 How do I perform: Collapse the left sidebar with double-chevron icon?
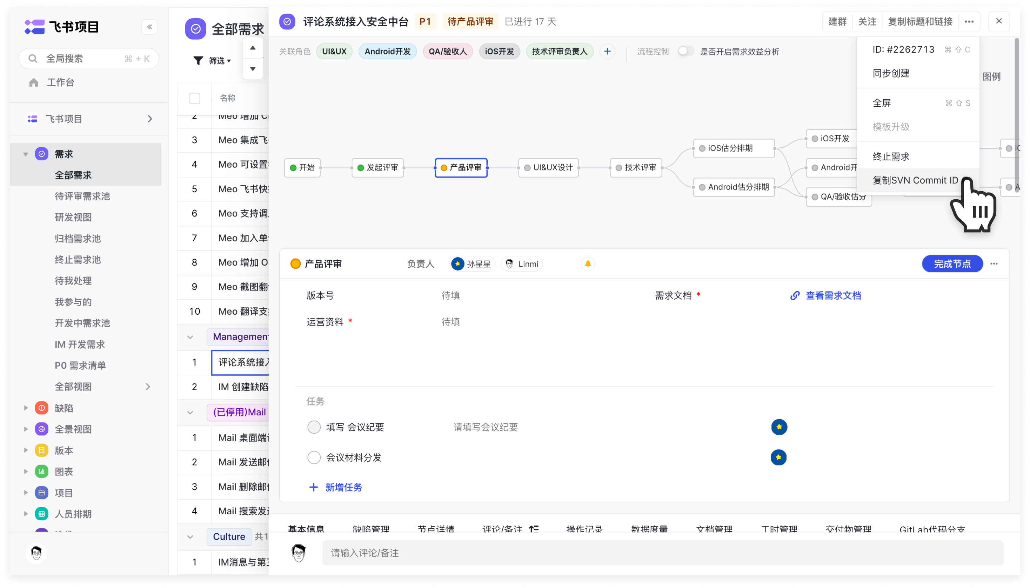[x=149, y=27]
